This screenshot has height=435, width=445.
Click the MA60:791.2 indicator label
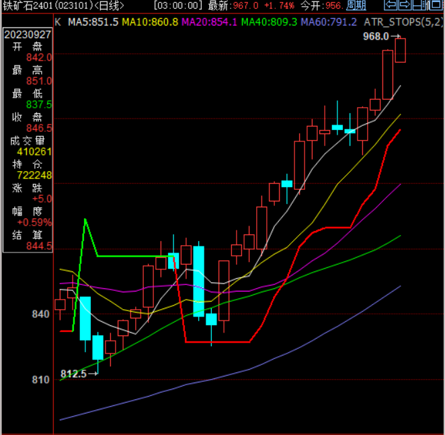click(x=329, y=22)
